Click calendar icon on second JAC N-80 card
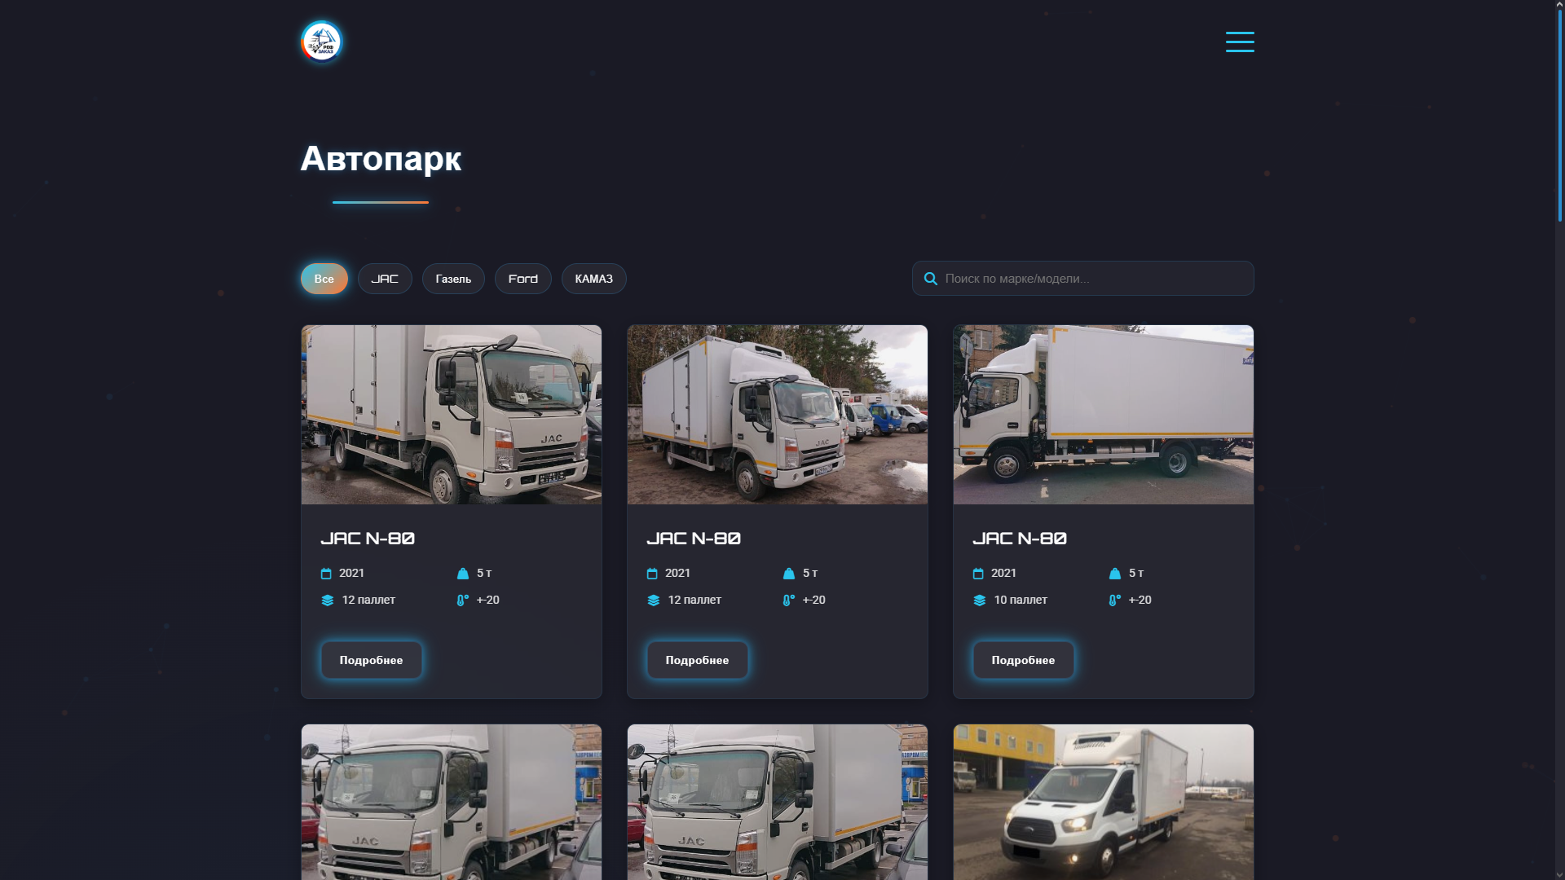The image size is (1565, 880). tap(652, 574)
